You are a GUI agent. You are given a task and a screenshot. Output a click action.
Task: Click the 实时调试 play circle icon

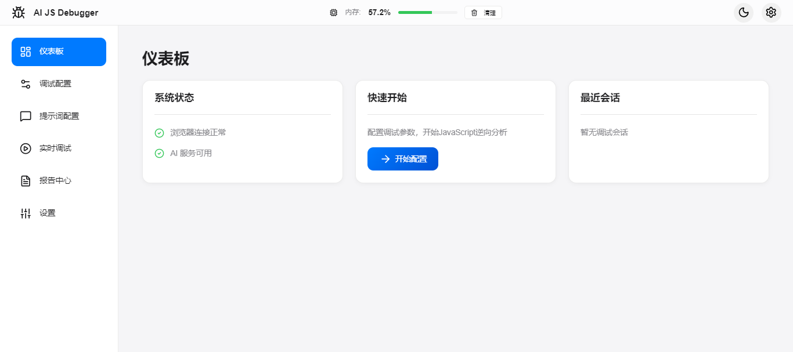[26, 148]
